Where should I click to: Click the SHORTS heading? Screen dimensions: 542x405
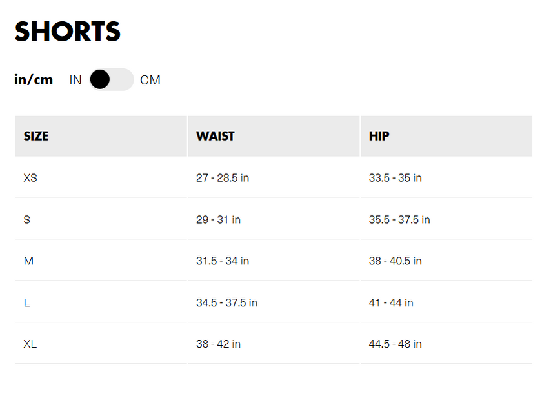[68, 32]
